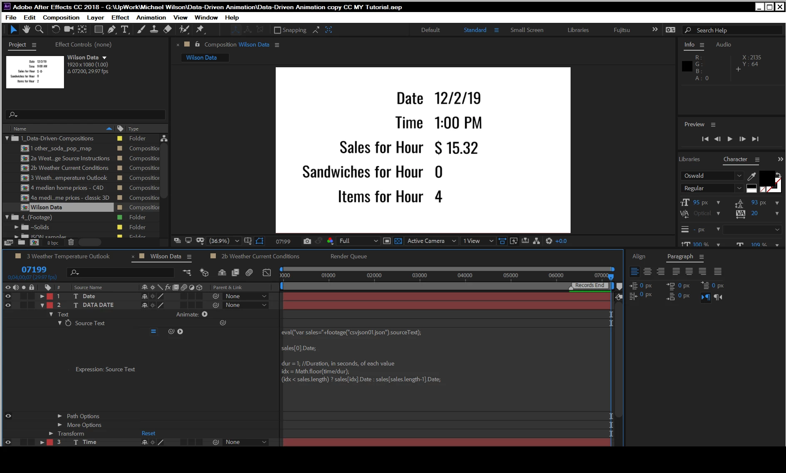Expand More Options group
786x473 pixels.
click(x=59, y=424)
